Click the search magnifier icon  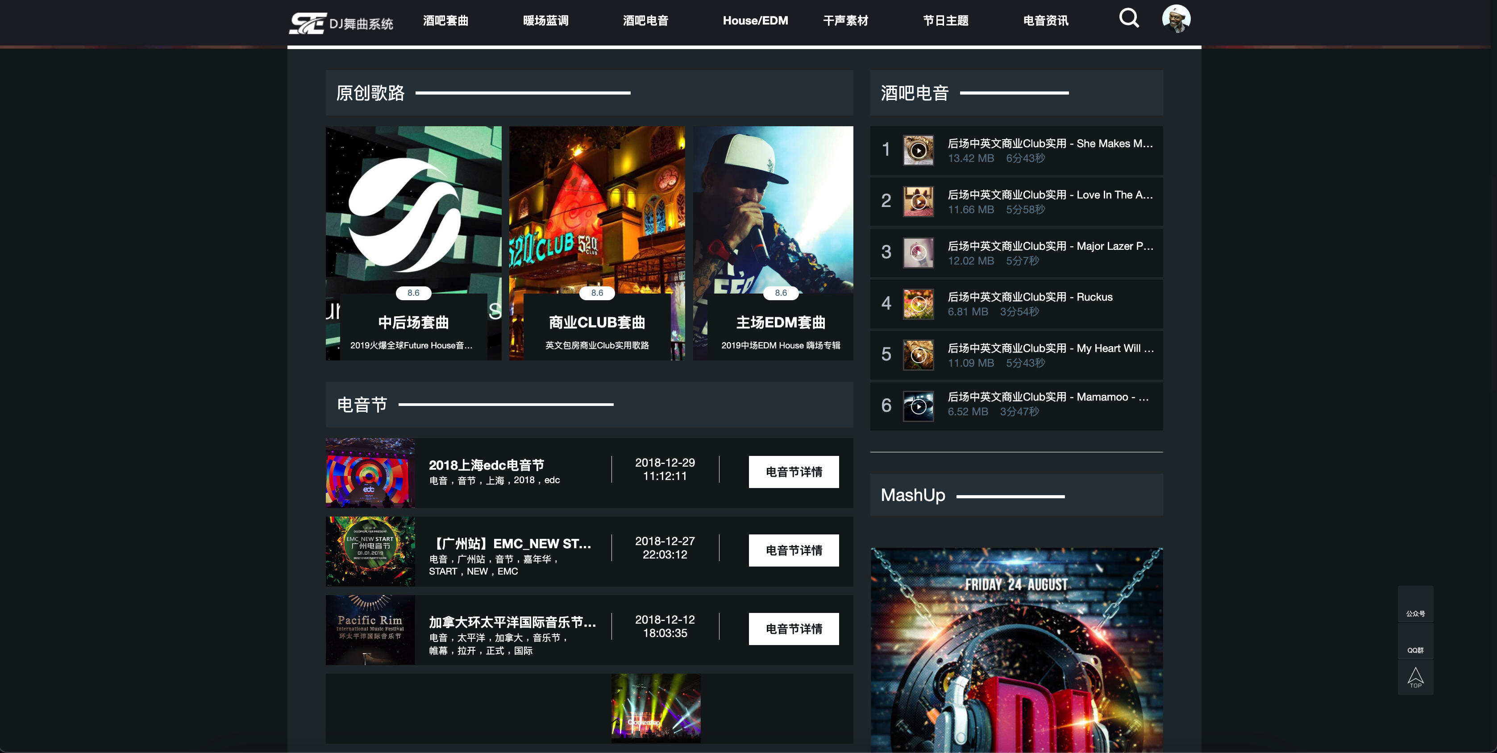pos(1129,19)
